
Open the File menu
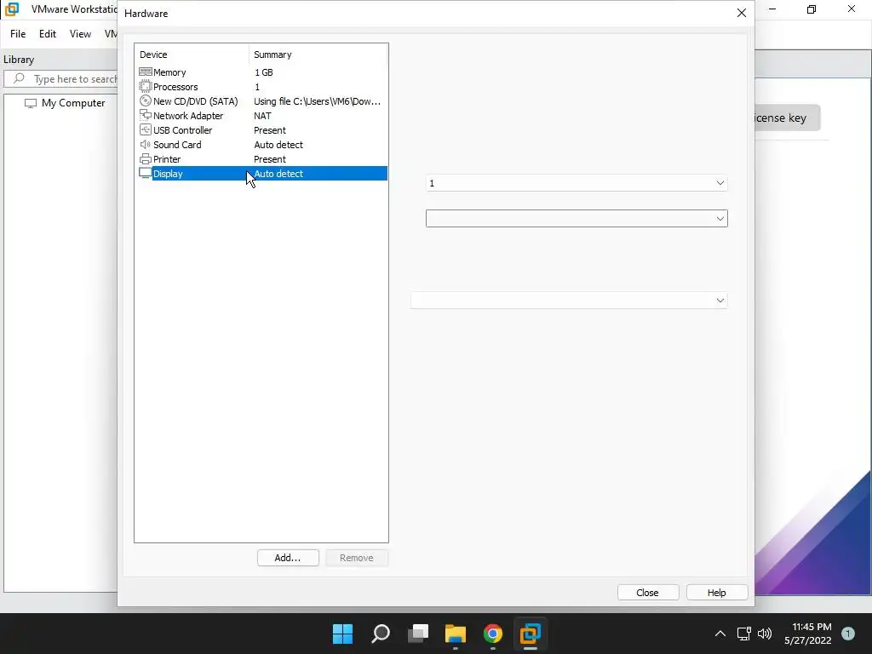pos(18,34)
